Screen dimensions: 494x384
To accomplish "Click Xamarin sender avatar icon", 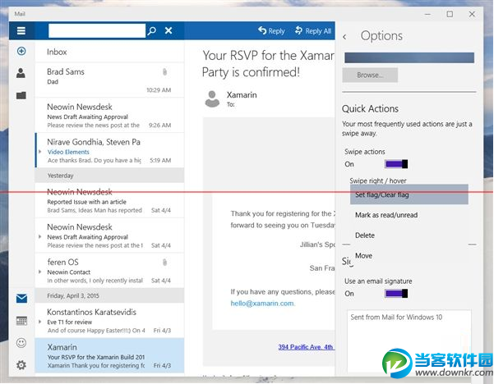I will [212, 98].
